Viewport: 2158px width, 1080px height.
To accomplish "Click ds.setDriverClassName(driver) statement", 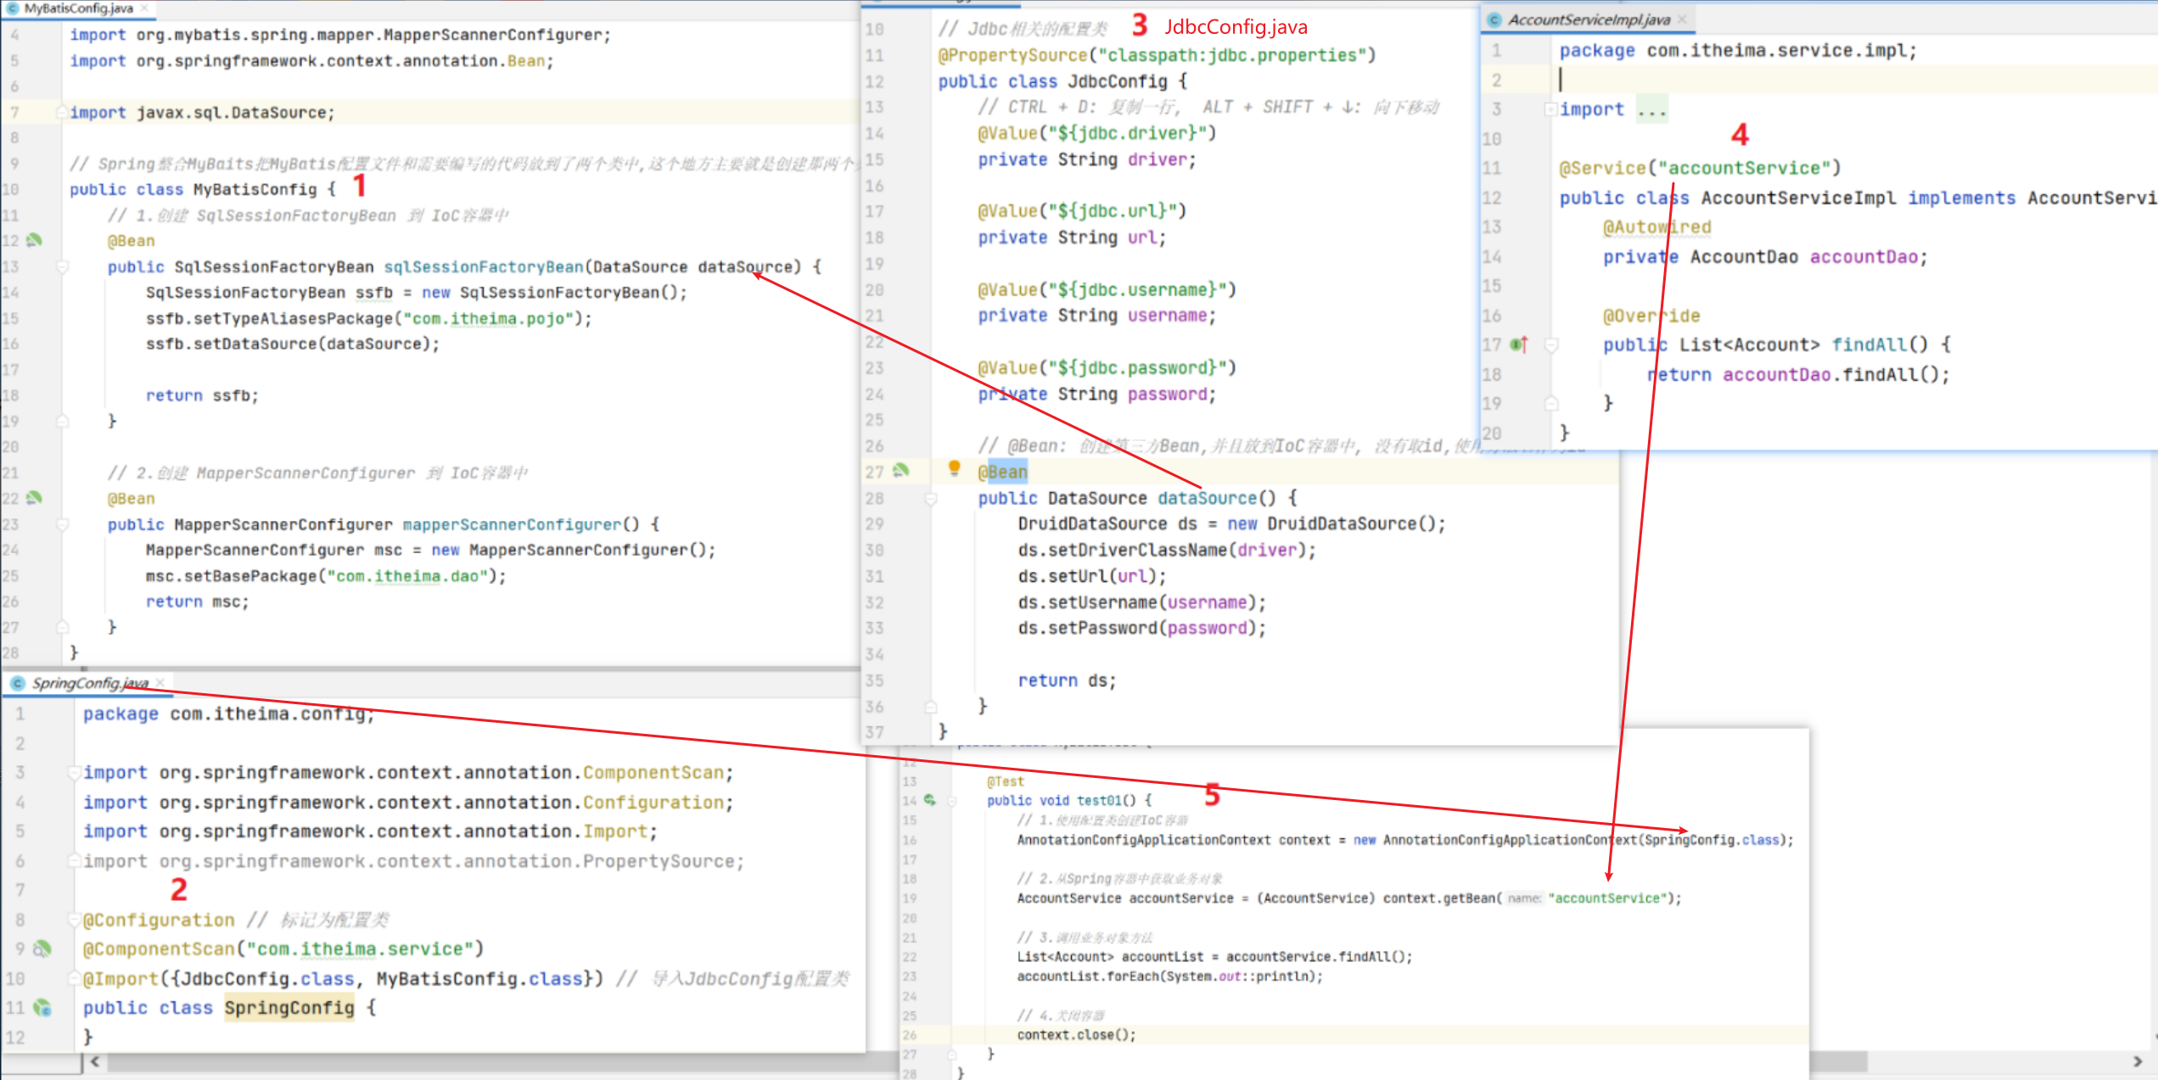I will click(1167, 551).
